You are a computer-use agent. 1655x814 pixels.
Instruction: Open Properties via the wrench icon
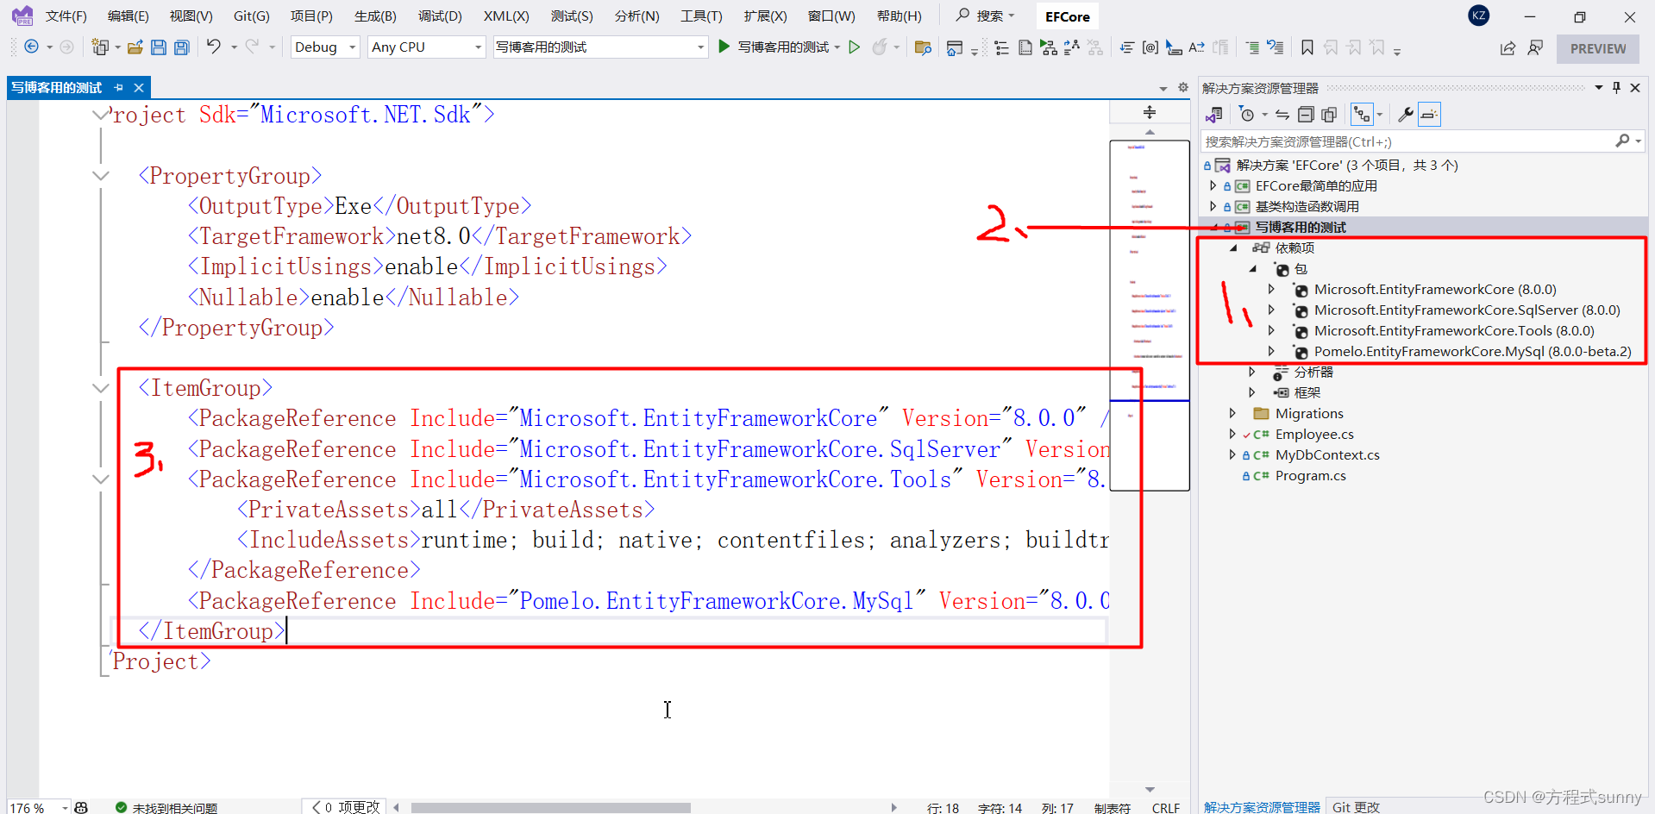click(1405, 115)
